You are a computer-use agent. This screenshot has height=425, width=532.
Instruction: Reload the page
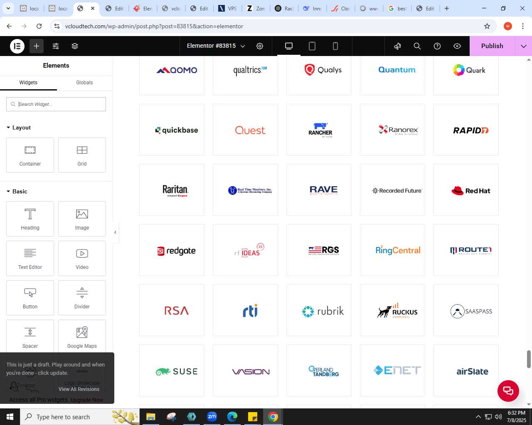point(39,26)
